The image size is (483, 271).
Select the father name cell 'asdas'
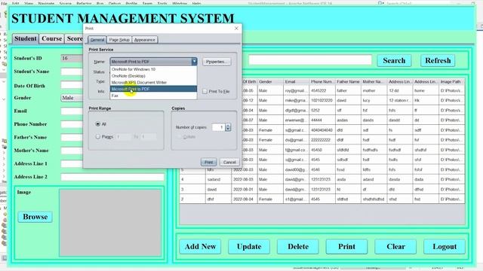(348, 120)
